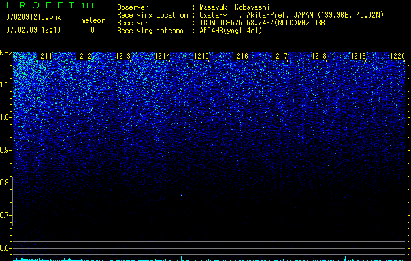The image size is (411, 261).
Task: Click the Receiver field label
Action: 133,23
